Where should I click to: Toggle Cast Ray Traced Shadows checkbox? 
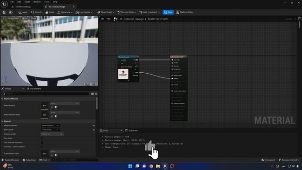pyautogui.click(x=42, y=147)
